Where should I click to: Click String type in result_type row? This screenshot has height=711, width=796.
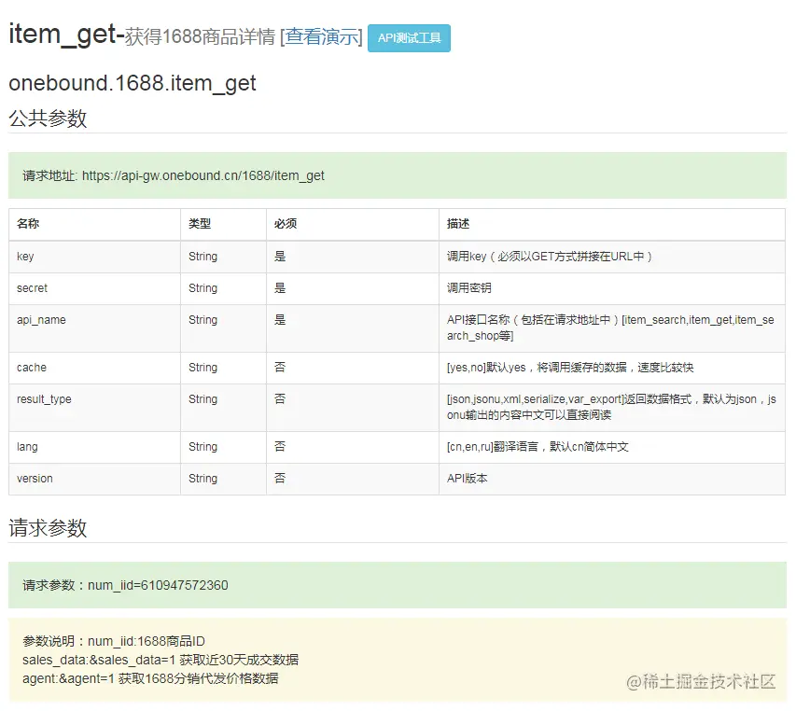(203, 399)
